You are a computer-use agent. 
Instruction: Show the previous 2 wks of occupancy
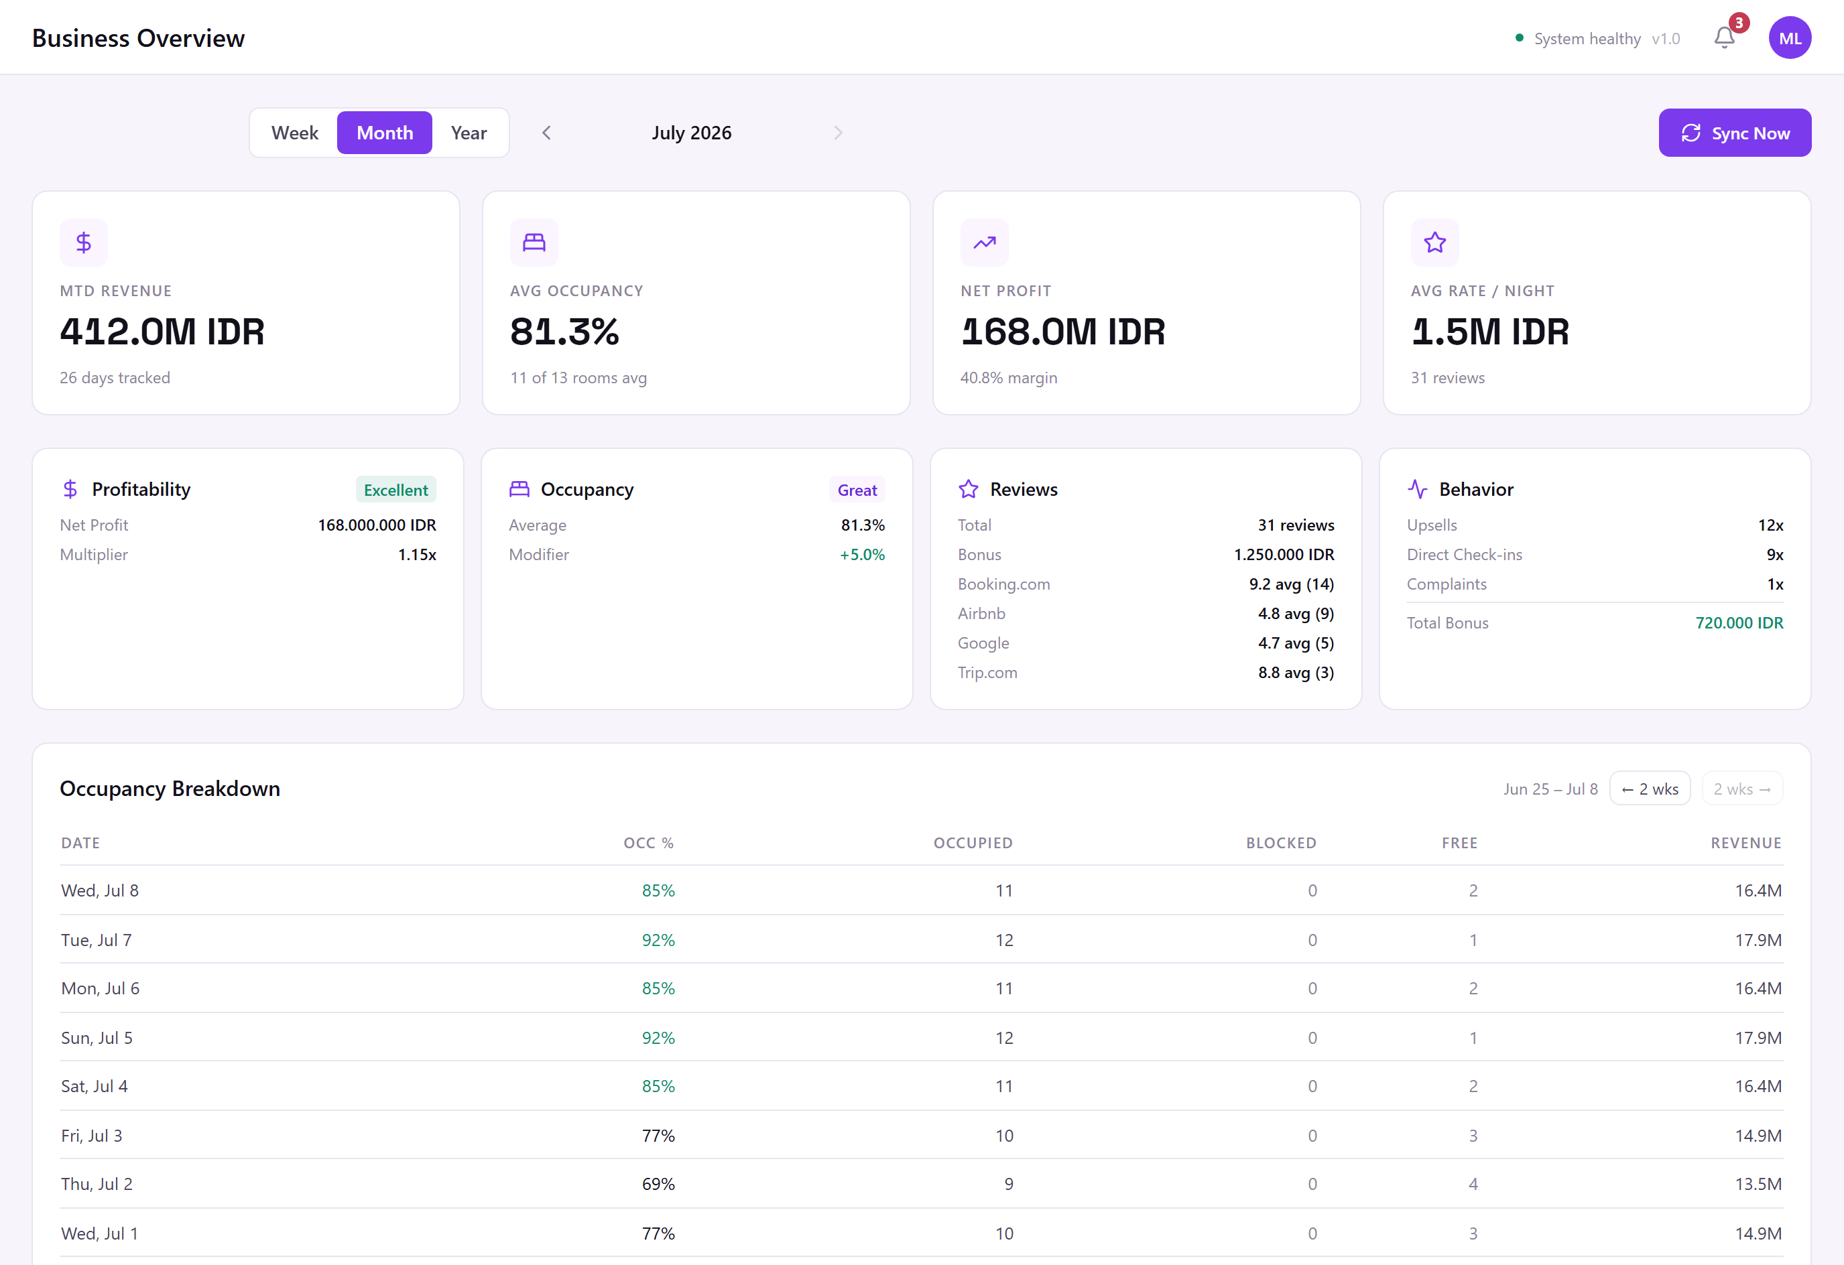1650,789
